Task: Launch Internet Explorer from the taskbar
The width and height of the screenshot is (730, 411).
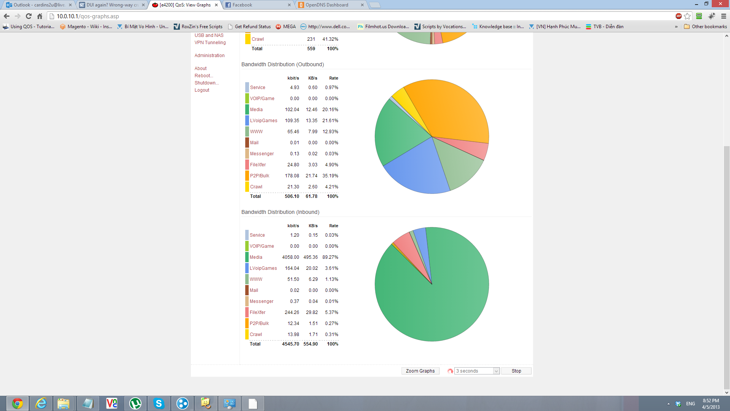Action: click(x=41, y=403)
